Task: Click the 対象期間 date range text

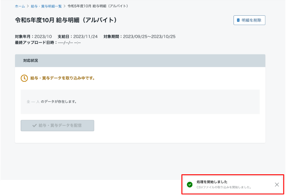Action: 139,36
